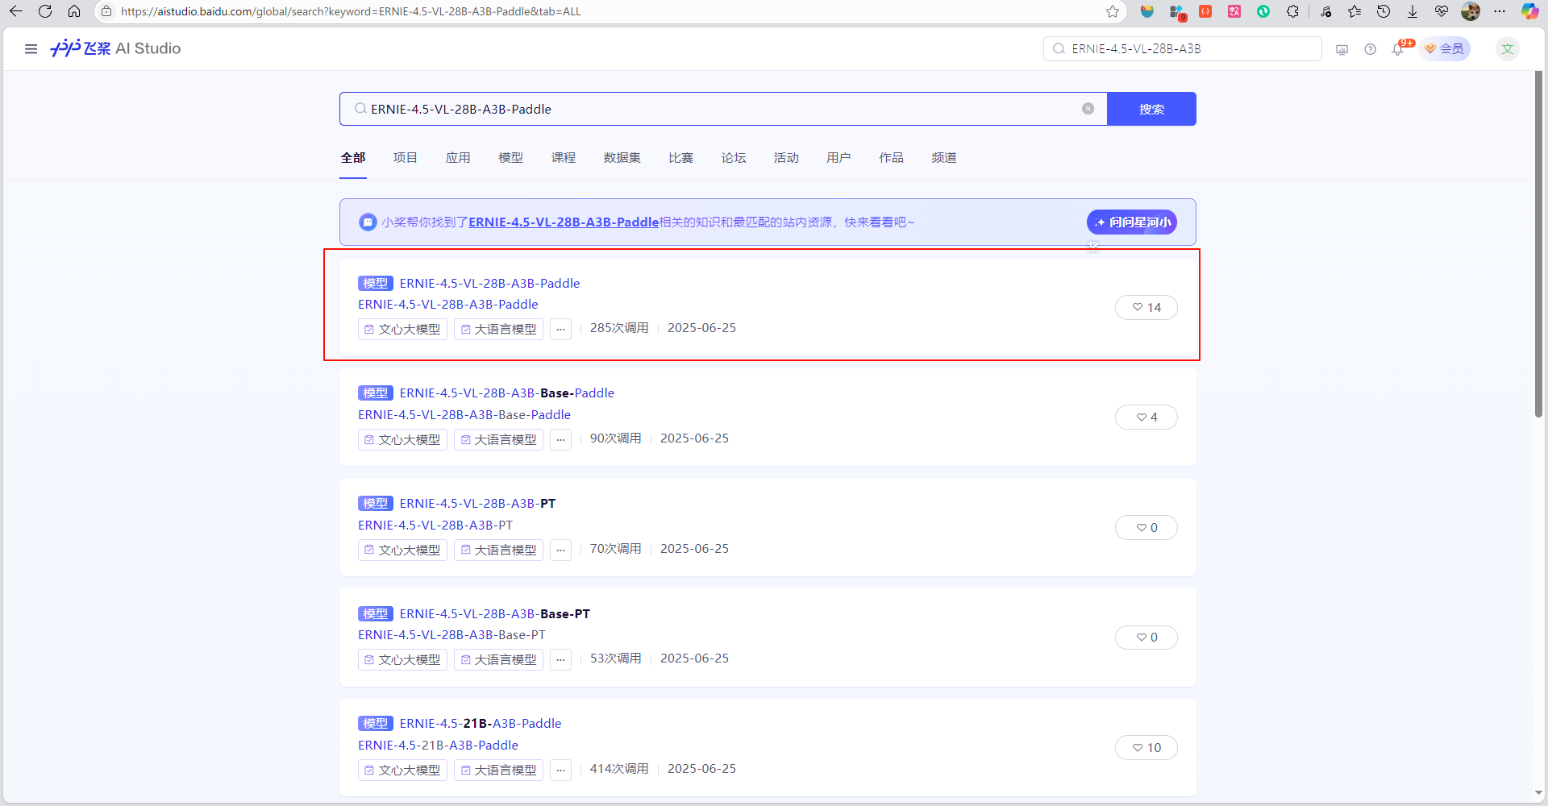The width and height of the screenshot is (1548, 806).
Task: Click the blue bowl extension icon
Action: click(1147, 11)
